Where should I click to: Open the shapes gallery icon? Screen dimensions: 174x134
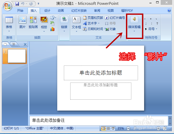(53, 18)
